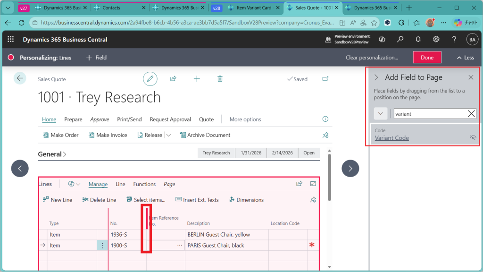Select the Functions menu in Lines
This screenshot has height=272, width=483.
click(x=144, y=184)
